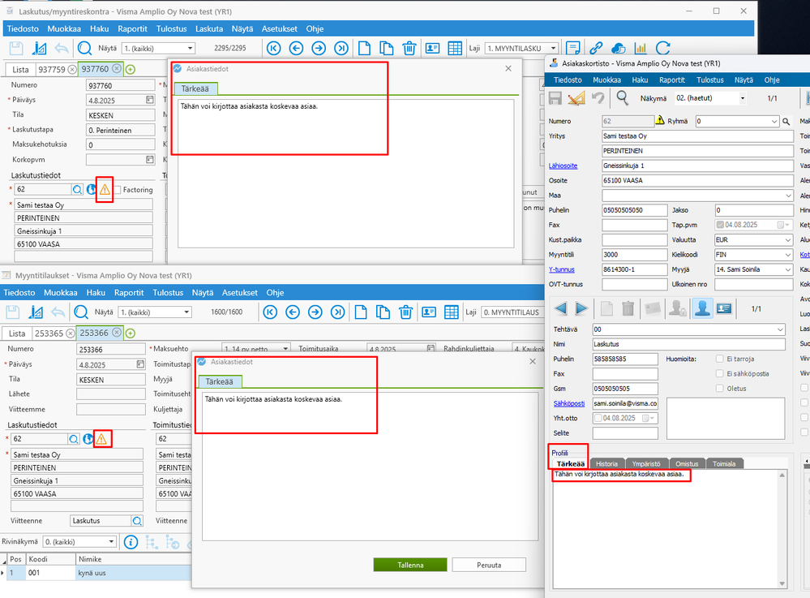Click trash icon in Myyntitilaukset toolbar
Image resolution: width=810 pixels, height=598 pixels.
tap(405, 312)
